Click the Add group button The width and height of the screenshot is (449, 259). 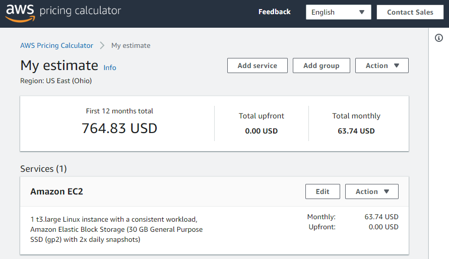[321, 66]
